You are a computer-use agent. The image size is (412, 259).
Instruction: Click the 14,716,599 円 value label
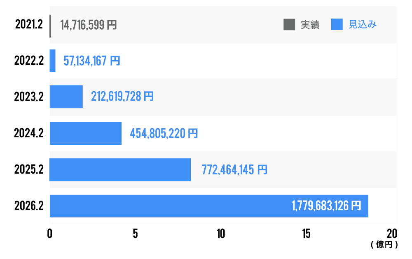(x=89, y=25)
